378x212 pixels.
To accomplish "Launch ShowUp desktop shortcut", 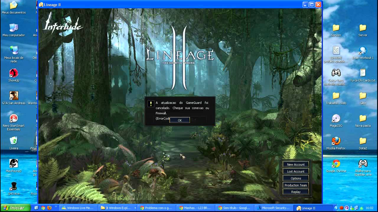I will (14, 76).
